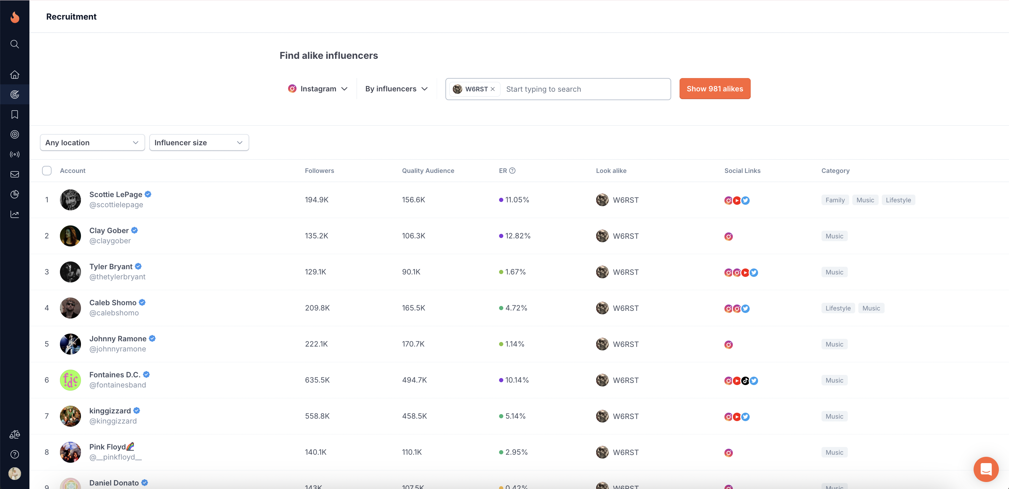This screenshot has width=1009, height=489.
Task: Select the Recruitment target icon in sidebar
Action: 14,94
